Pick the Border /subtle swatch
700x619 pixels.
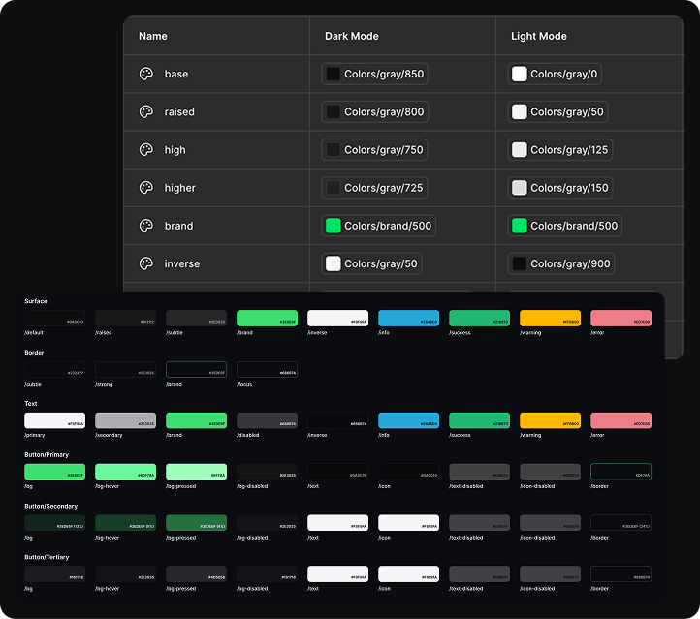[x=54, y=370]
